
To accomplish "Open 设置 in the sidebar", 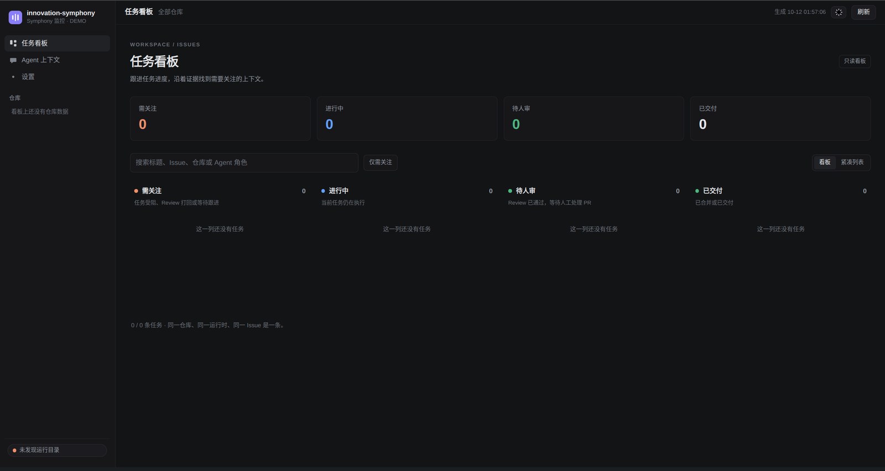I will [58, 77].
